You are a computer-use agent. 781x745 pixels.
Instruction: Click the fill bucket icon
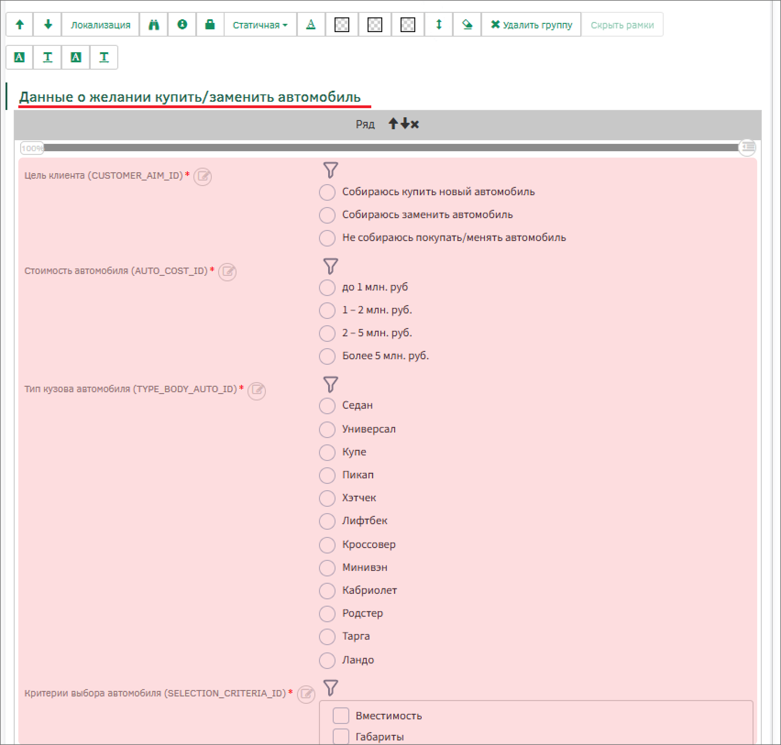coord(467,25)
